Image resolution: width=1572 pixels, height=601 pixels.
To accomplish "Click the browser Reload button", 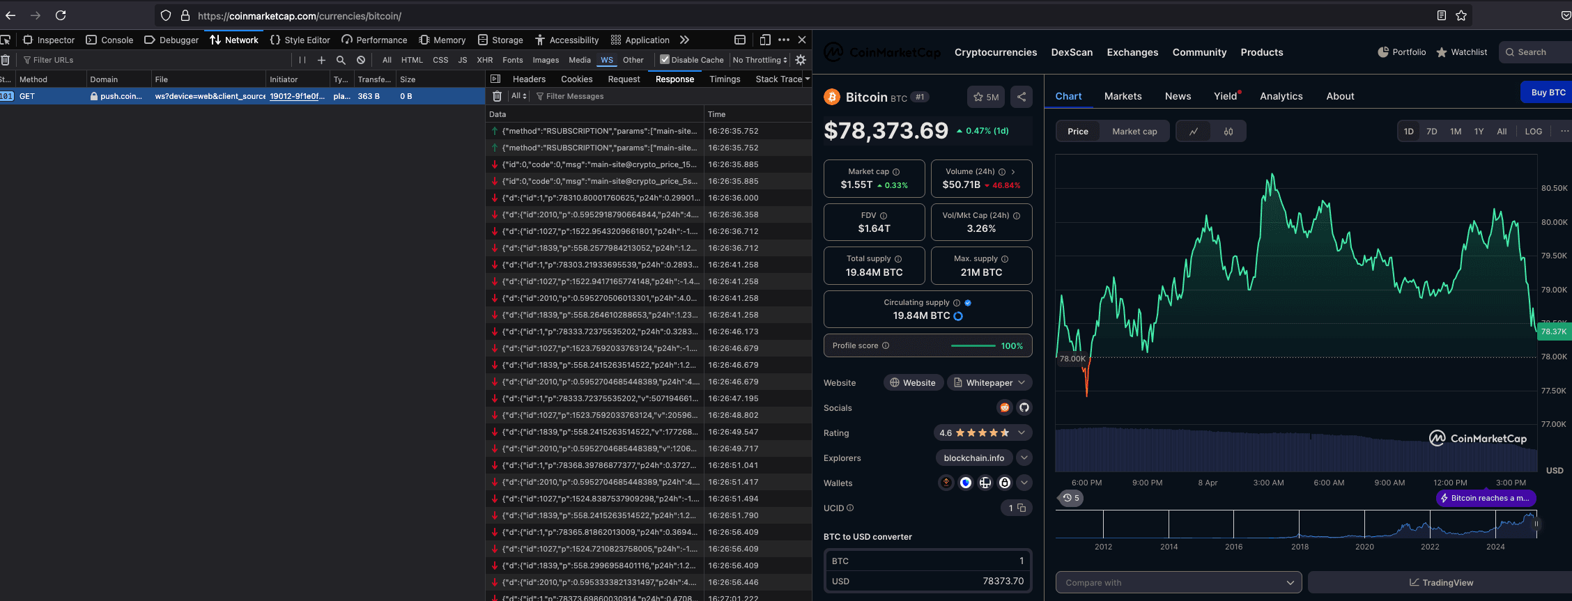I will click(x=61, y=15).
